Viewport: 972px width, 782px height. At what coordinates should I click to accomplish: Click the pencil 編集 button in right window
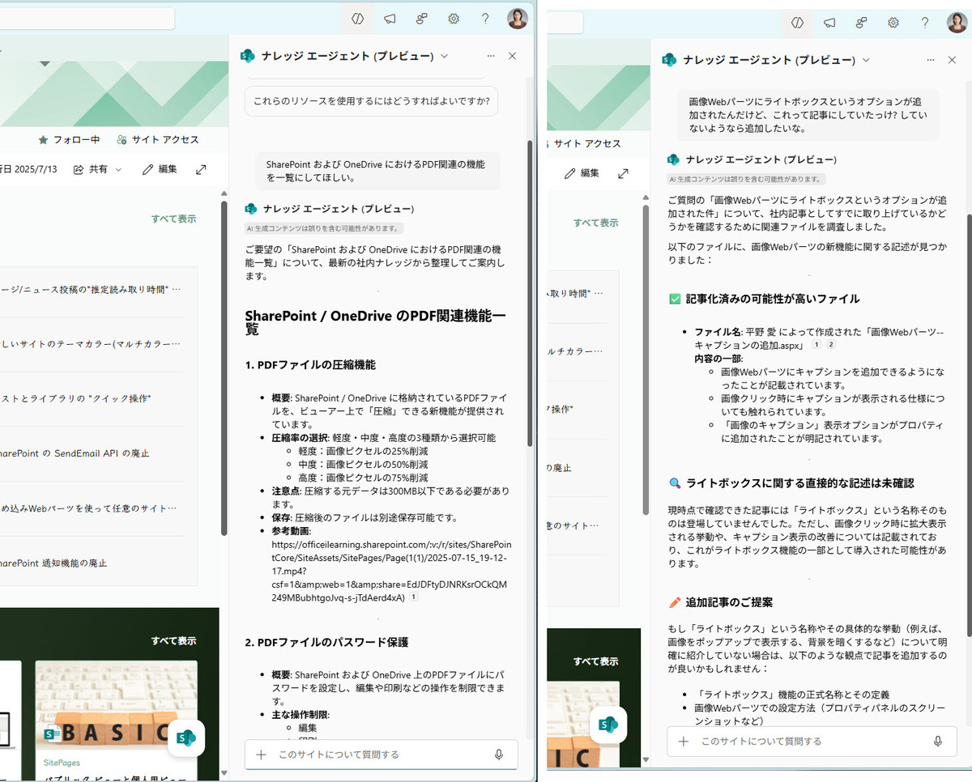[x=582, y=173]
